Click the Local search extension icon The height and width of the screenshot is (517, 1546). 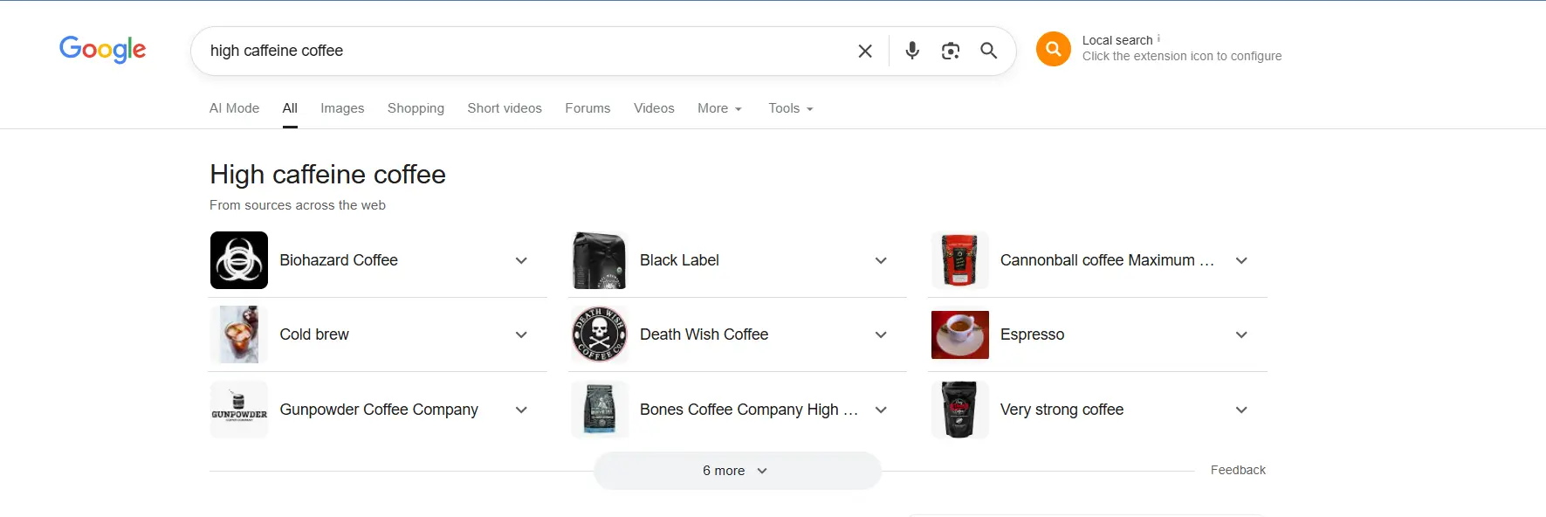tap(1053, 49)
